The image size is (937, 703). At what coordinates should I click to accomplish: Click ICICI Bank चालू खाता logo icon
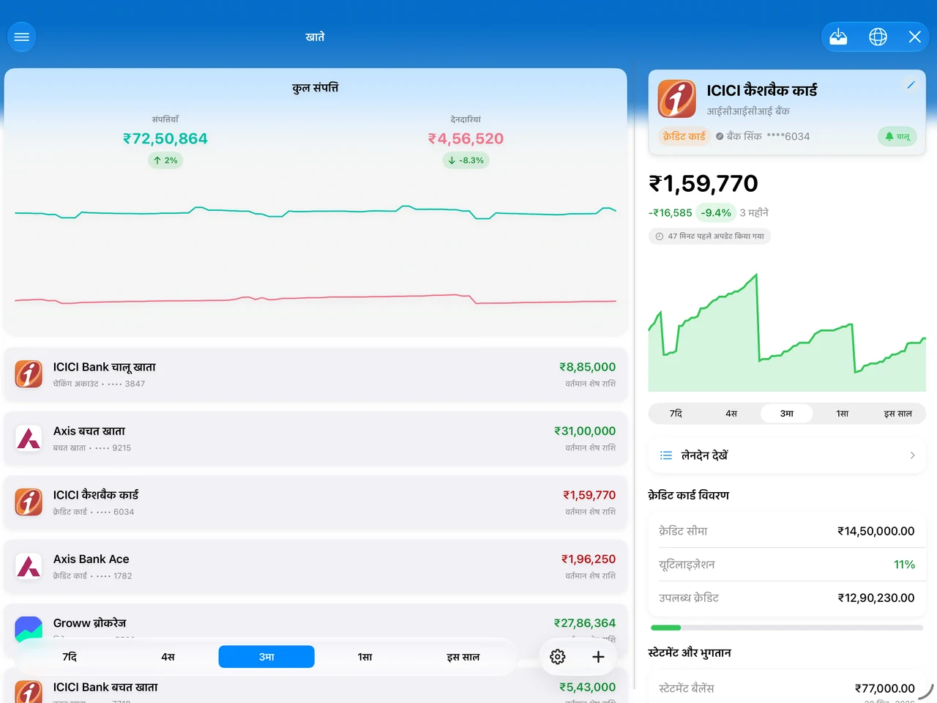tap(29, 374)
